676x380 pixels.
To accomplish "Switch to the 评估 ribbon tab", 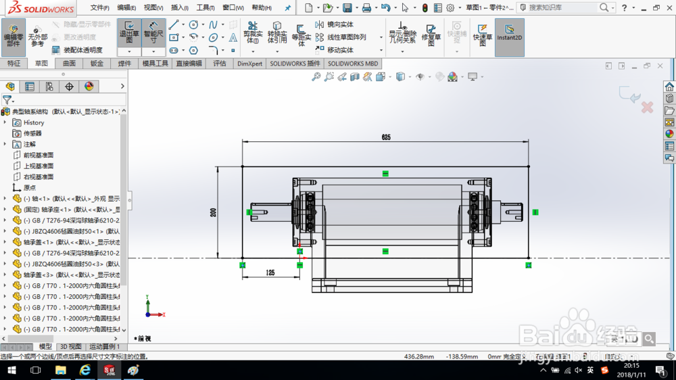I will tap(220, 64).
